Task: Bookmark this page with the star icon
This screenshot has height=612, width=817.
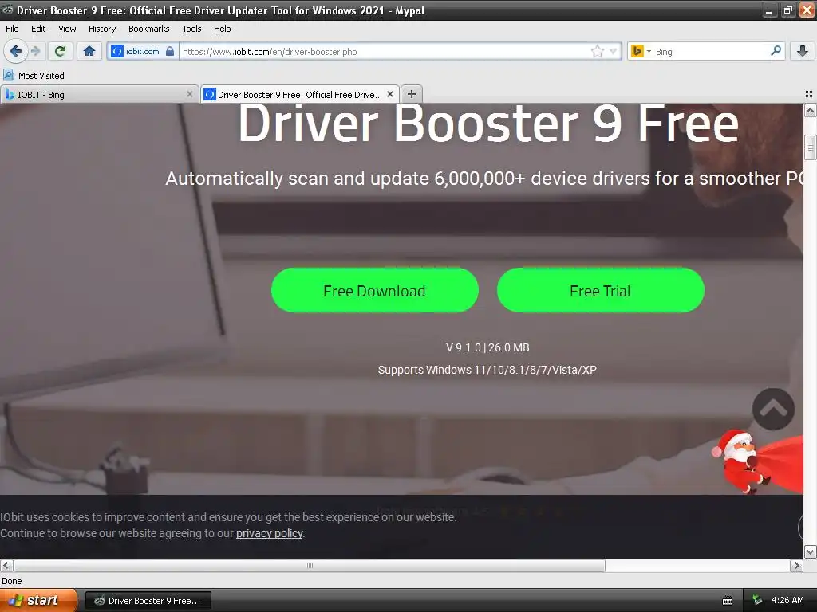Action: tap(597, 51)
